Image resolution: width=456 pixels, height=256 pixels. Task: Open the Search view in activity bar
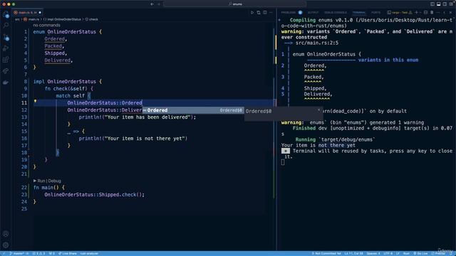(6, 26)
